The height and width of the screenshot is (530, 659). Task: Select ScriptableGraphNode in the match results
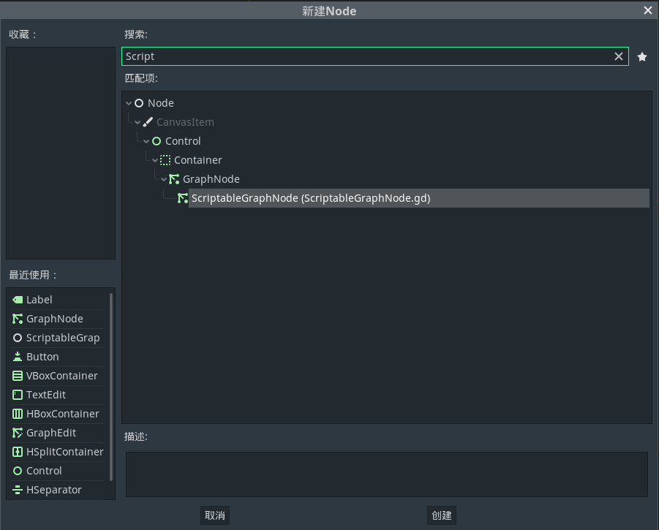pos(309,197)
